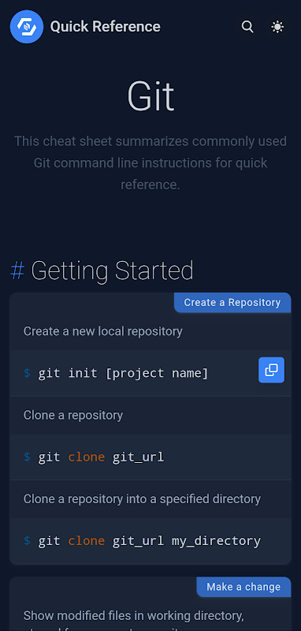
Task: Click the Create a new local repository text
Action: (103, 331)
